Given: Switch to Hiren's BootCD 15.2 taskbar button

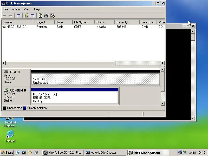Looking at the screenshot, I should point(63,153).
